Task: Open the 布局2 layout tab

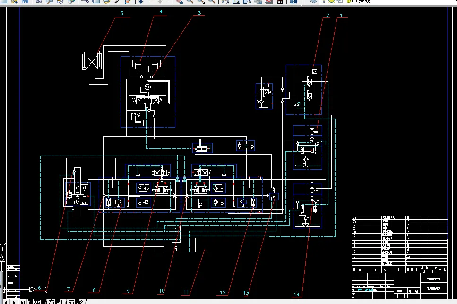Action: tap(76, 302)
